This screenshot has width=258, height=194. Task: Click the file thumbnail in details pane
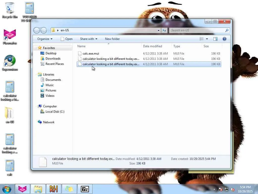(43, 162)
